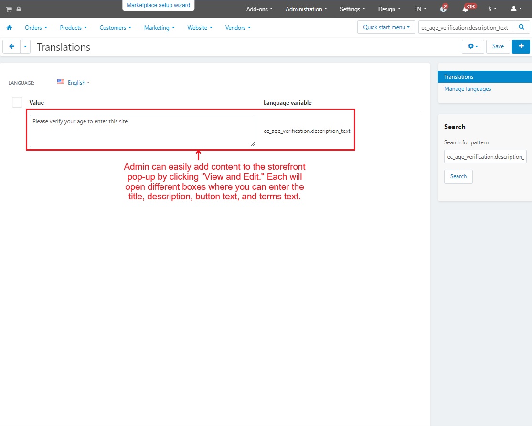532x426 pixels.
Task: Open the Products menu
Action: (73, 28)
